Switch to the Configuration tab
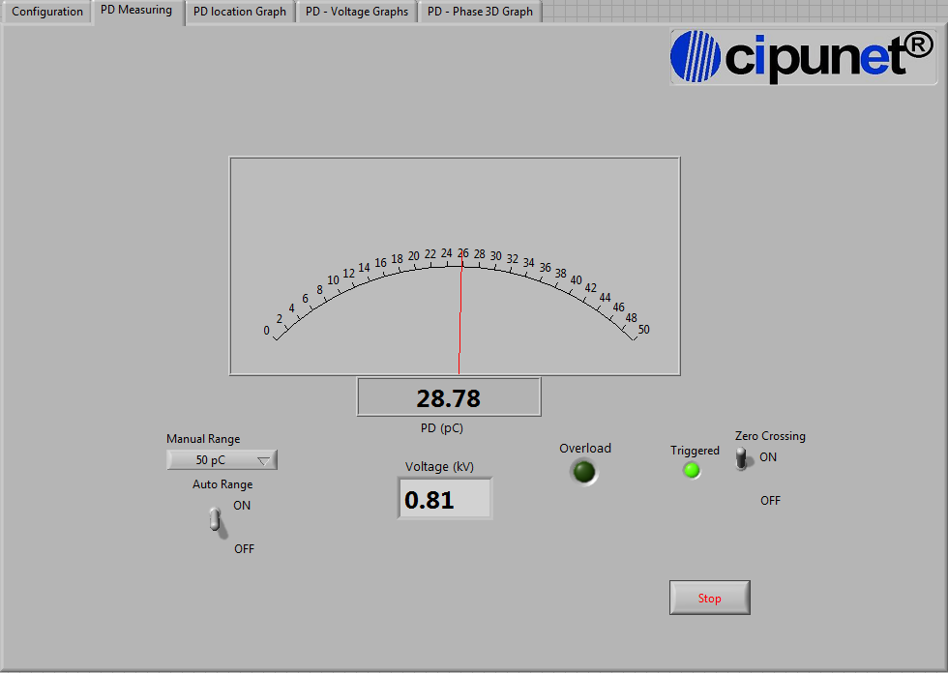The image size is (948, 673). coord(45,12)
